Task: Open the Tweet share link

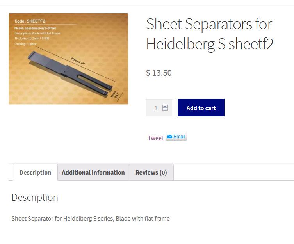Action: (155, 138)
